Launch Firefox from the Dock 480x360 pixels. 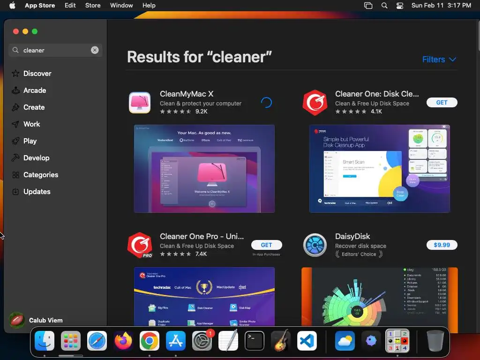pyautogui.click(x=123, y=341)
